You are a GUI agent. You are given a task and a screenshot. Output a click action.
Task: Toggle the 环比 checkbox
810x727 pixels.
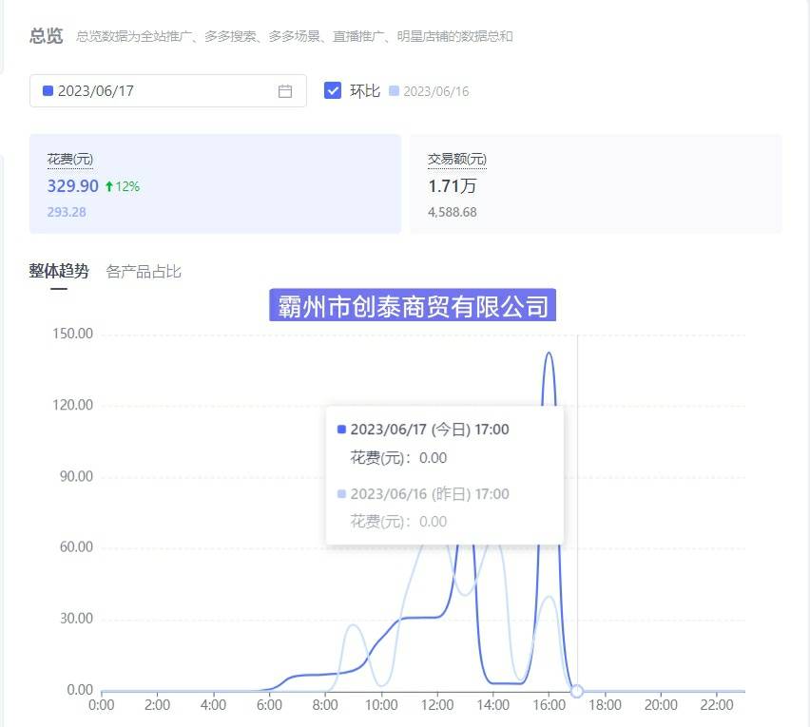(333, 90)
